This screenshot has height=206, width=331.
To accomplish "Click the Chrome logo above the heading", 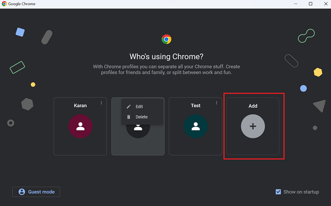I will [166, 39].
